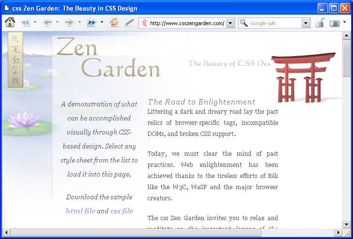Click the vertical scrollbar down arrow
This screenshot has height=239, width=353.
point(346,224)
